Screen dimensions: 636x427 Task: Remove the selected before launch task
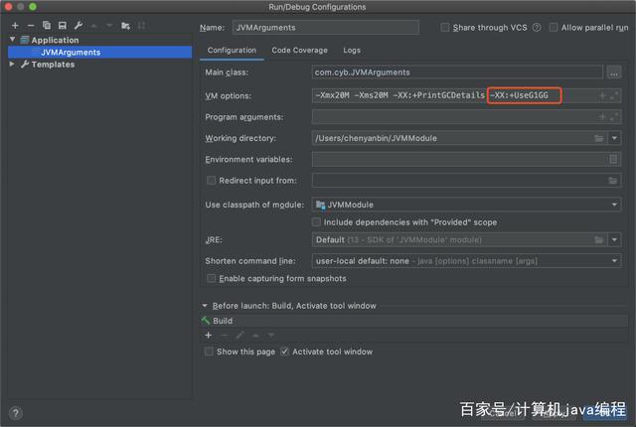pos(224,335)
